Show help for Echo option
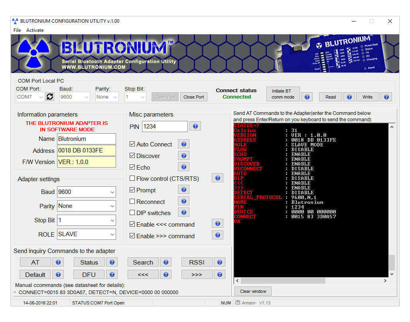 [x=184, y=167]
